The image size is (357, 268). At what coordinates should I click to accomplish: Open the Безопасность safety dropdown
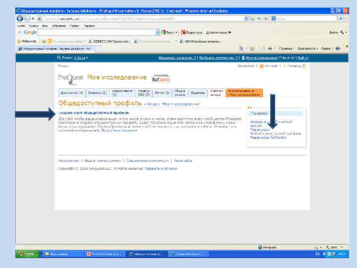[307, 49]
